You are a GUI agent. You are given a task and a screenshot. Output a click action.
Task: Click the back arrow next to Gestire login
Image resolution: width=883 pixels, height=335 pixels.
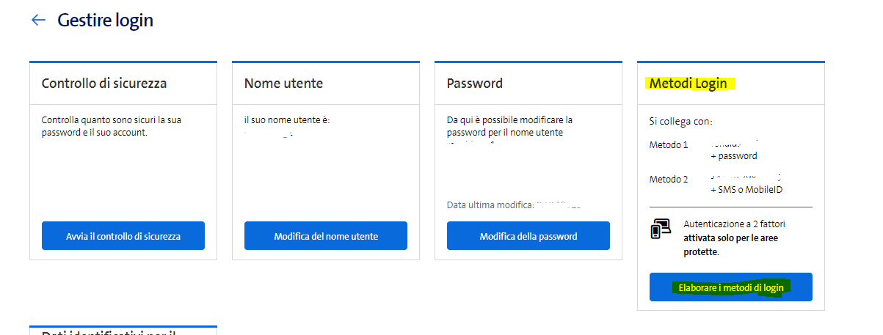point(38,21)
